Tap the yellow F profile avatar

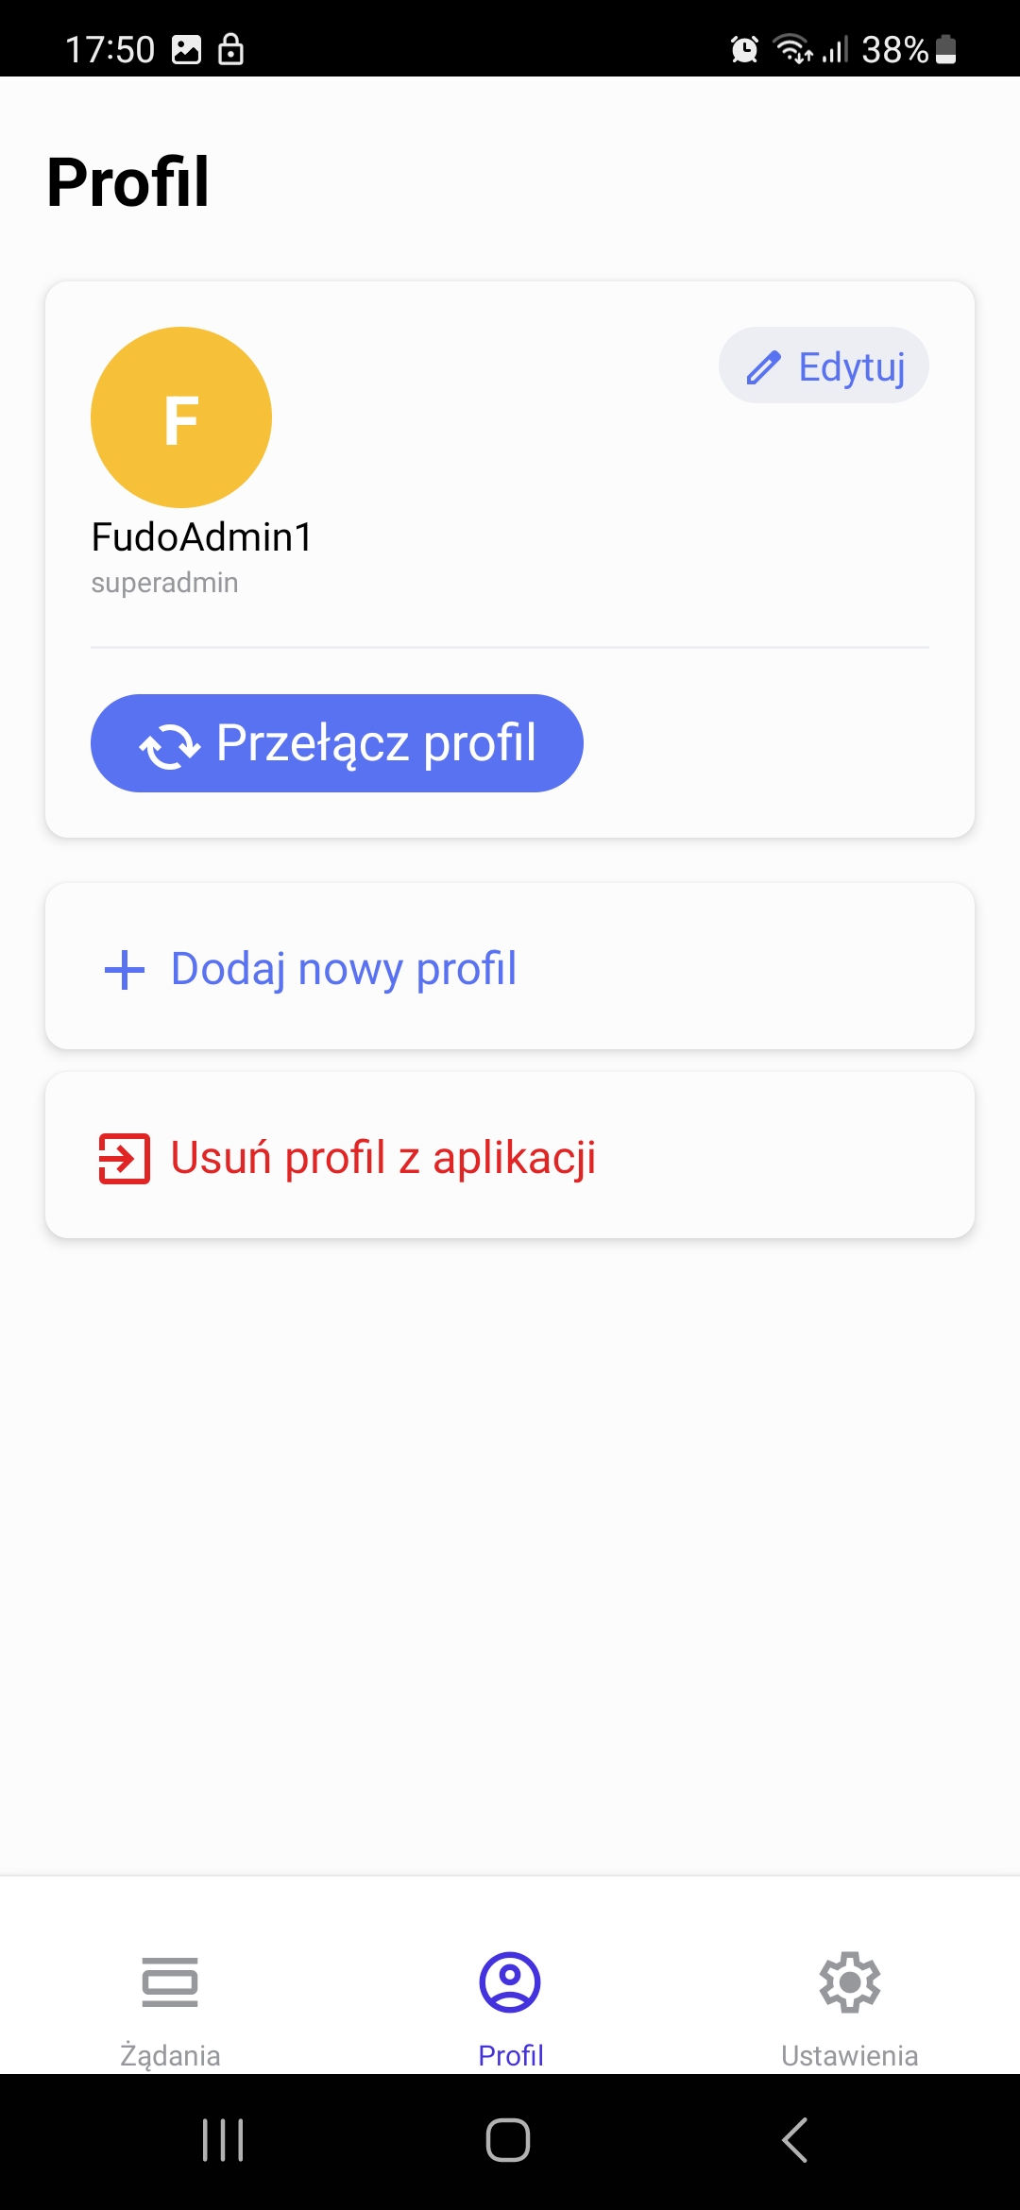[x=181, y=417]
